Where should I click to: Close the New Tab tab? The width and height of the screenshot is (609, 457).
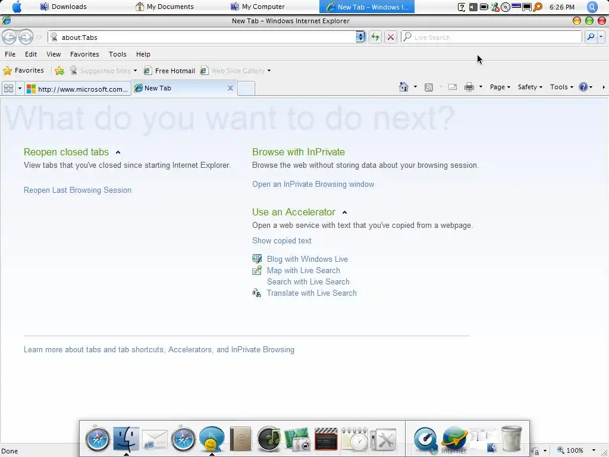[x=230, y=88]
